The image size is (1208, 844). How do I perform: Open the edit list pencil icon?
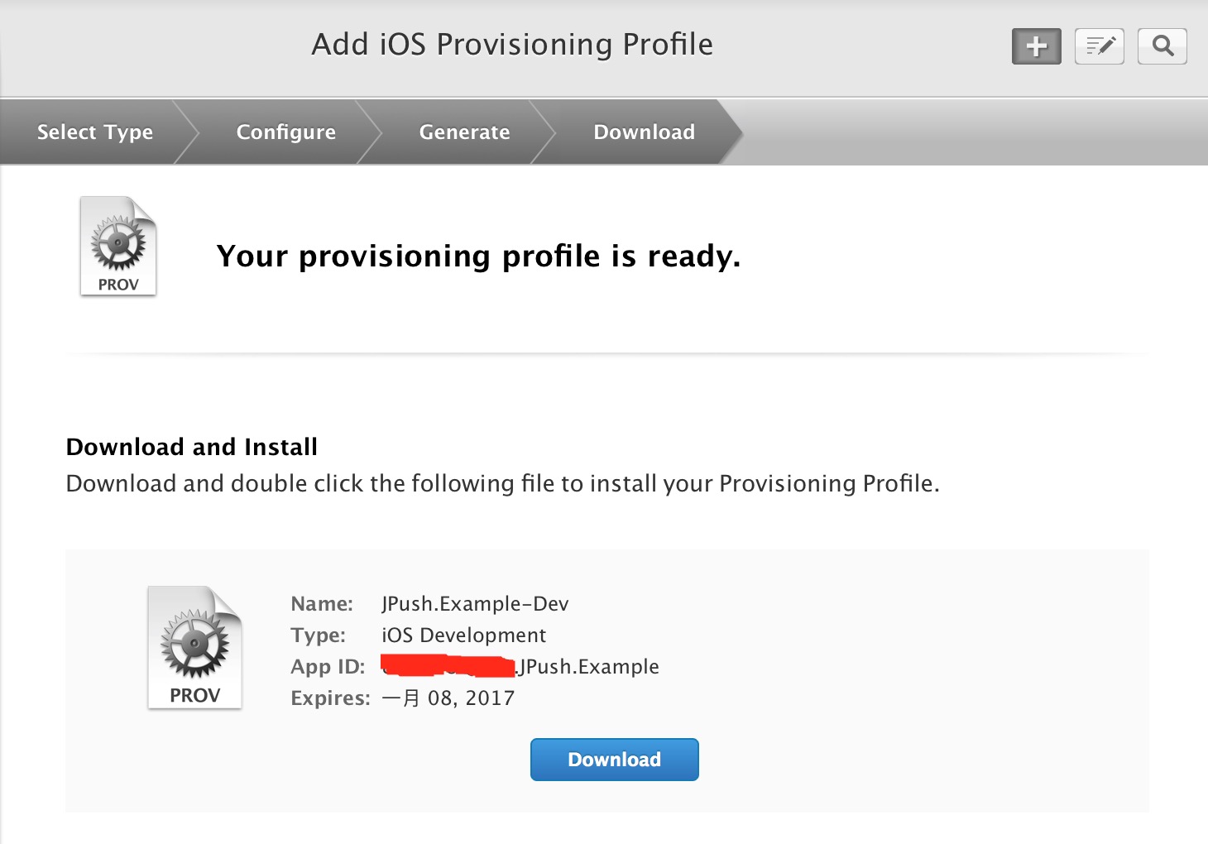[x=1099, y=46]
